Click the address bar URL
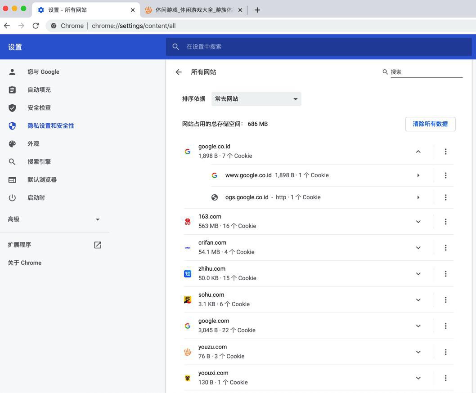This screenshot has width=476, height=393. (134, 26)
